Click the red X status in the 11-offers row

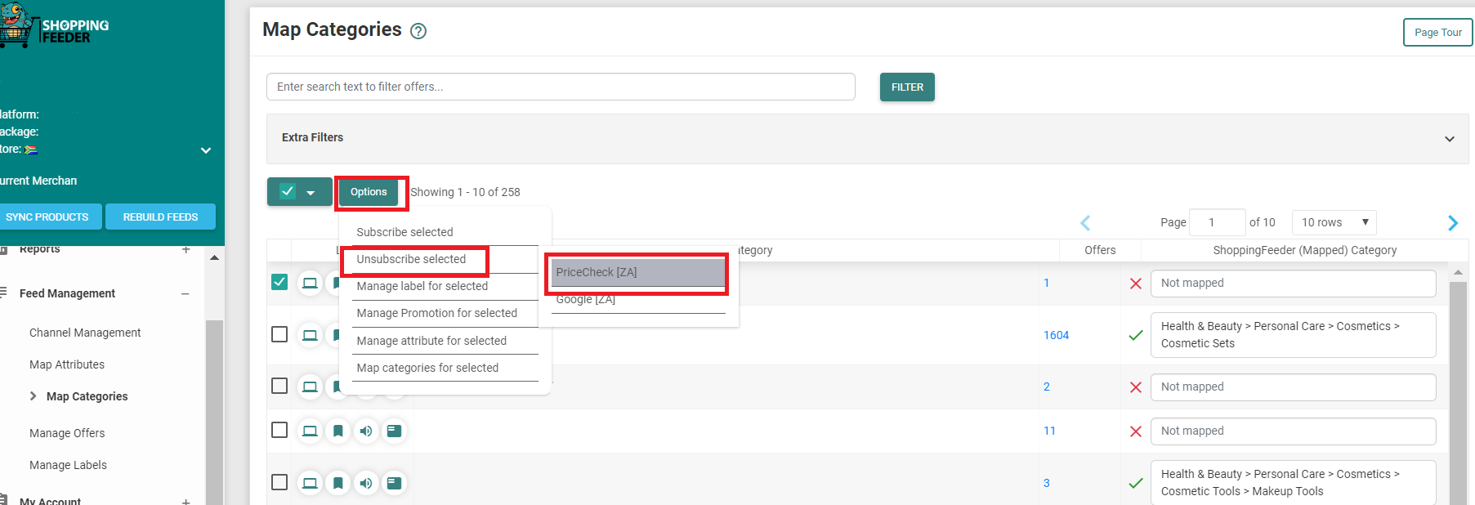tap(1135, 431)
